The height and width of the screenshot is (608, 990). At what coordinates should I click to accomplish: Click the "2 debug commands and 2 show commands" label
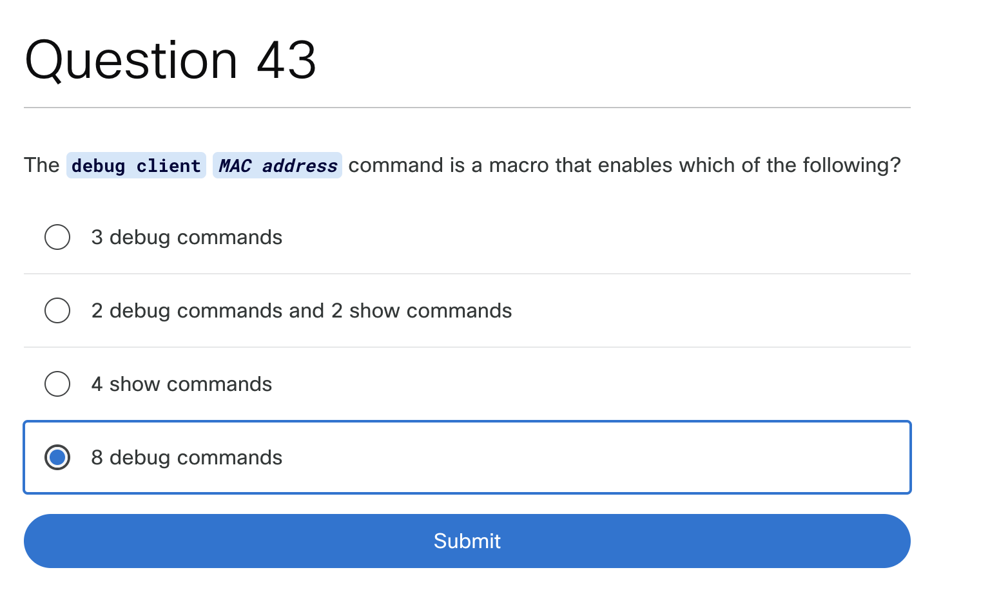pos(301,310)
